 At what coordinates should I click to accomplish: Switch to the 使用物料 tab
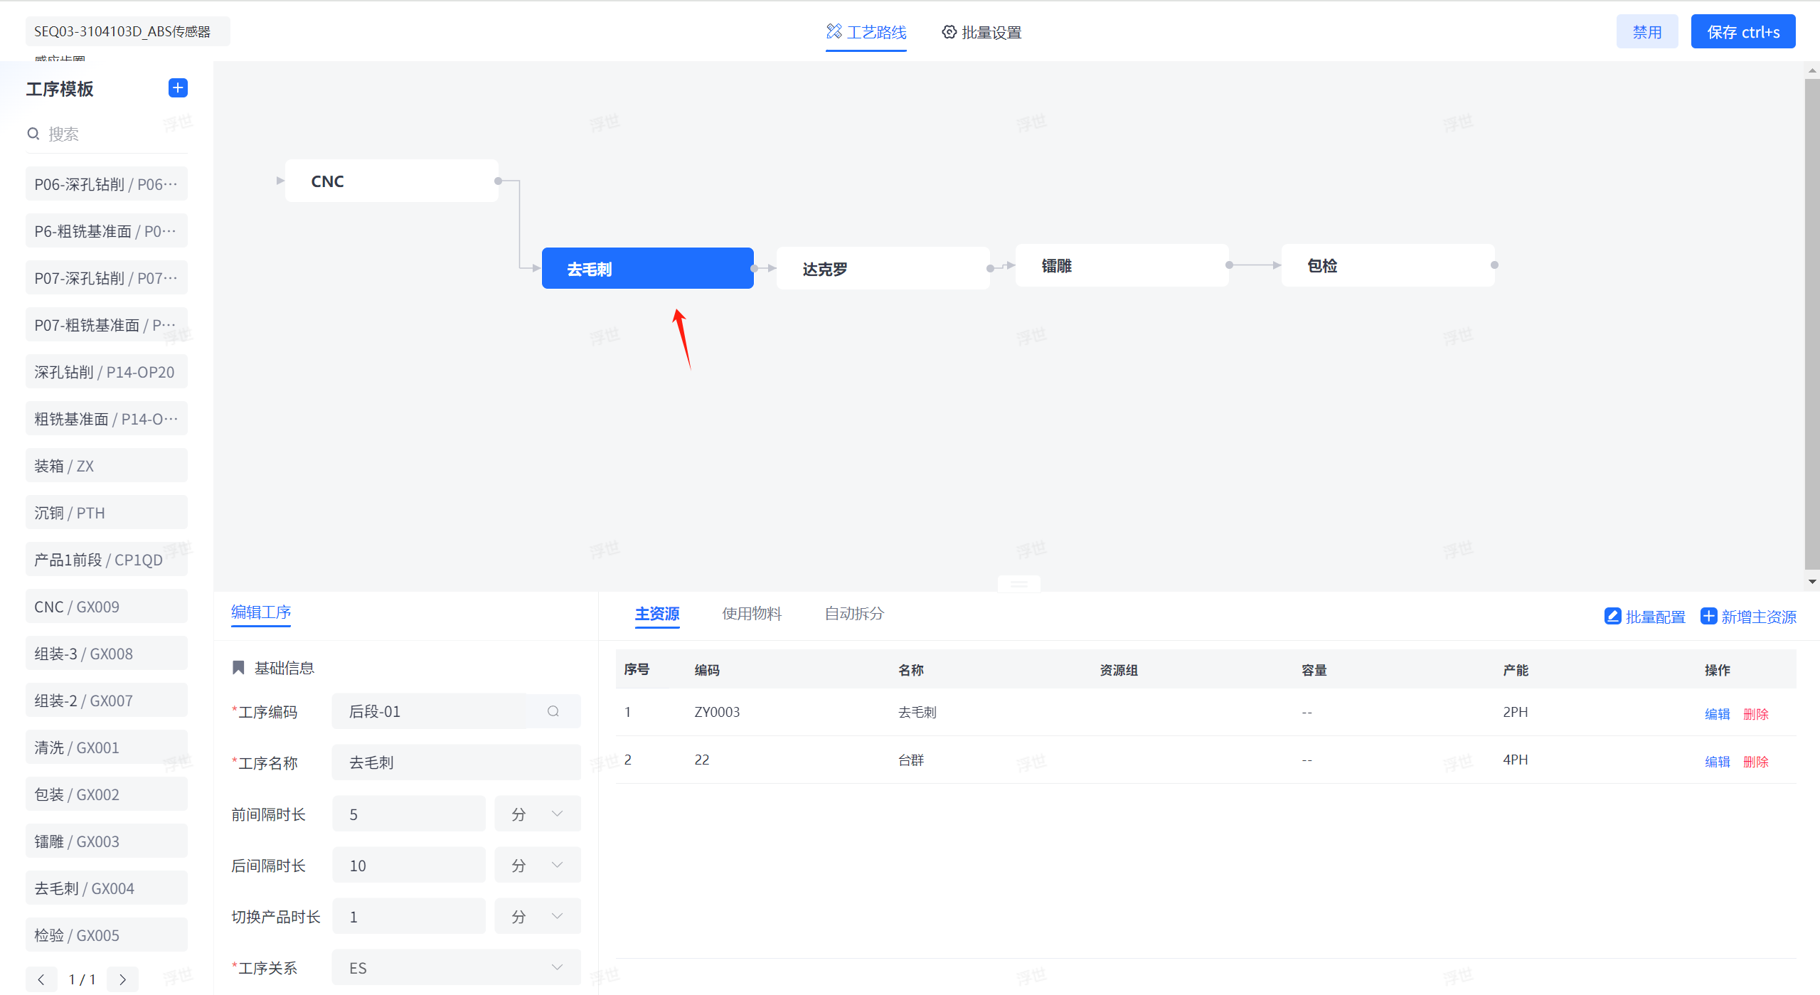[752, 613]
